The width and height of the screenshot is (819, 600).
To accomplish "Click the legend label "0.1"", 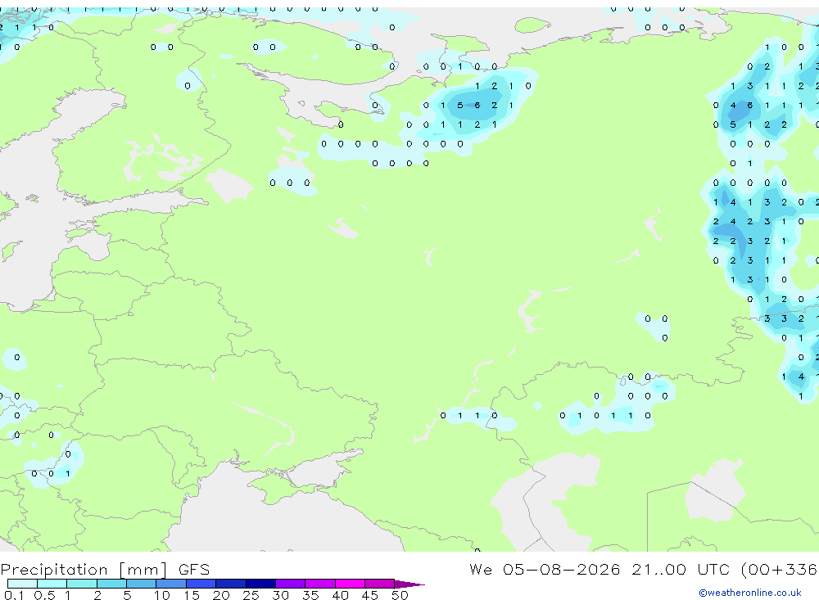I will [x=14, y=595].
